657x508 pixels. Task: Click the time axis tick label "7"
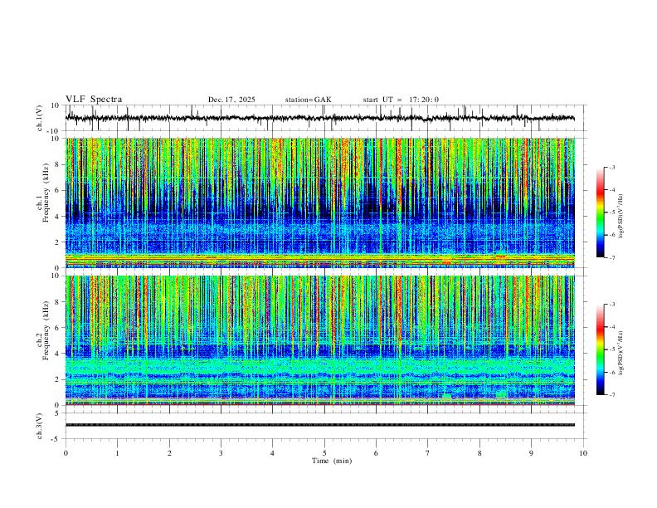click(428, 453)
